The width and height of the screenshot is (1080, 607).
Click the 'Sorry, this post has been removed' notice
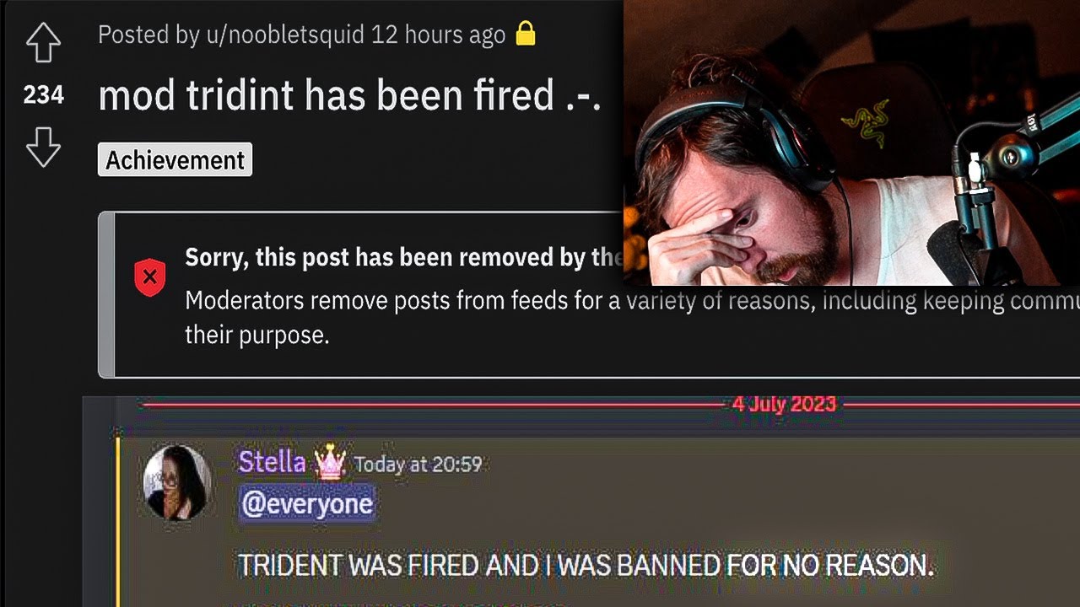(405, 258)
